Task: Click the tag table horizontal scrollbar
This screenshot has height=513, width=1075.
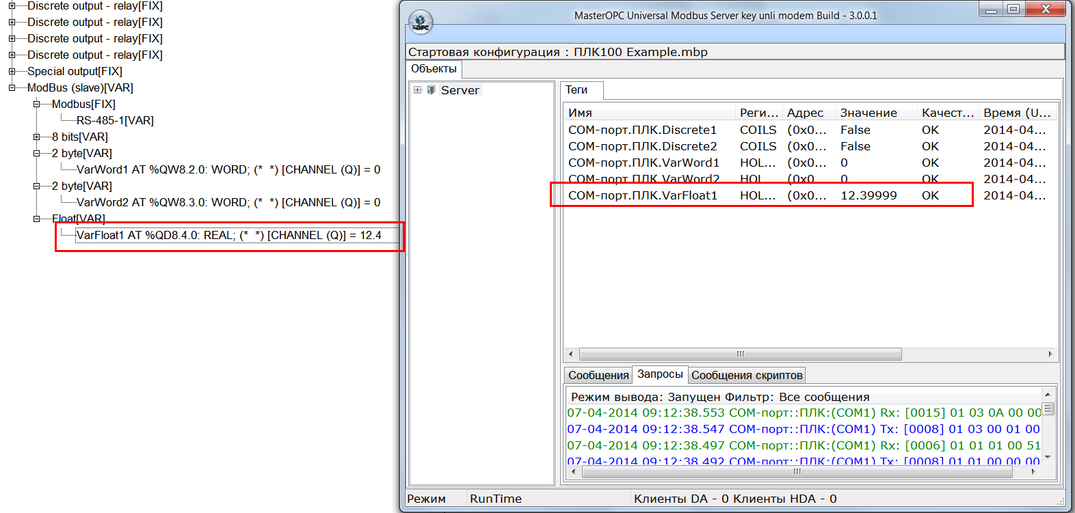Action: click(740, 354)
